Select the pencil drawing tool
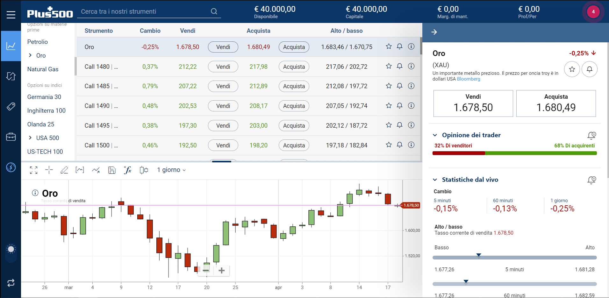 click(64, 170)
